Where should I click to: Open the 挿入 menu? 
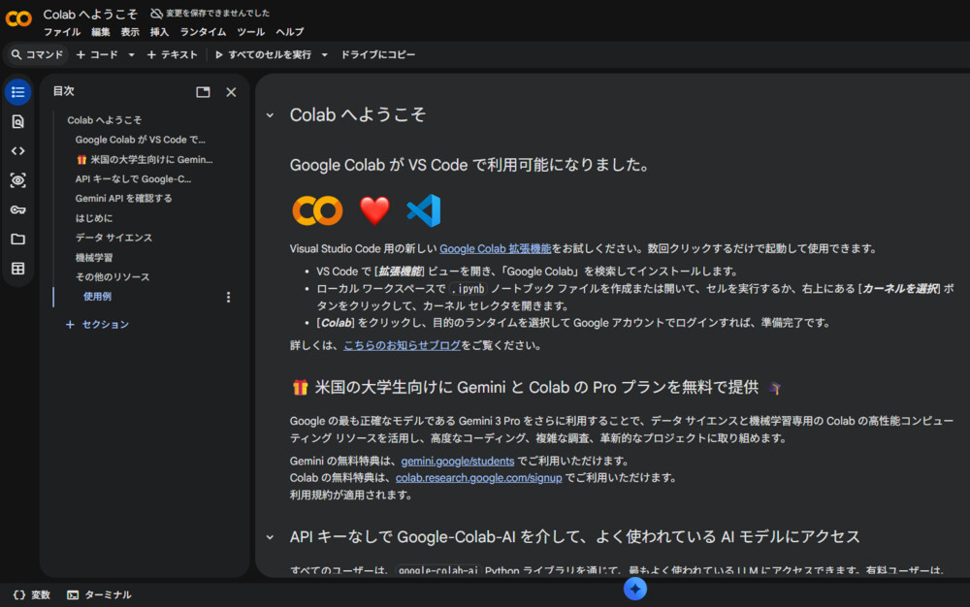click(x=159, y=32)
